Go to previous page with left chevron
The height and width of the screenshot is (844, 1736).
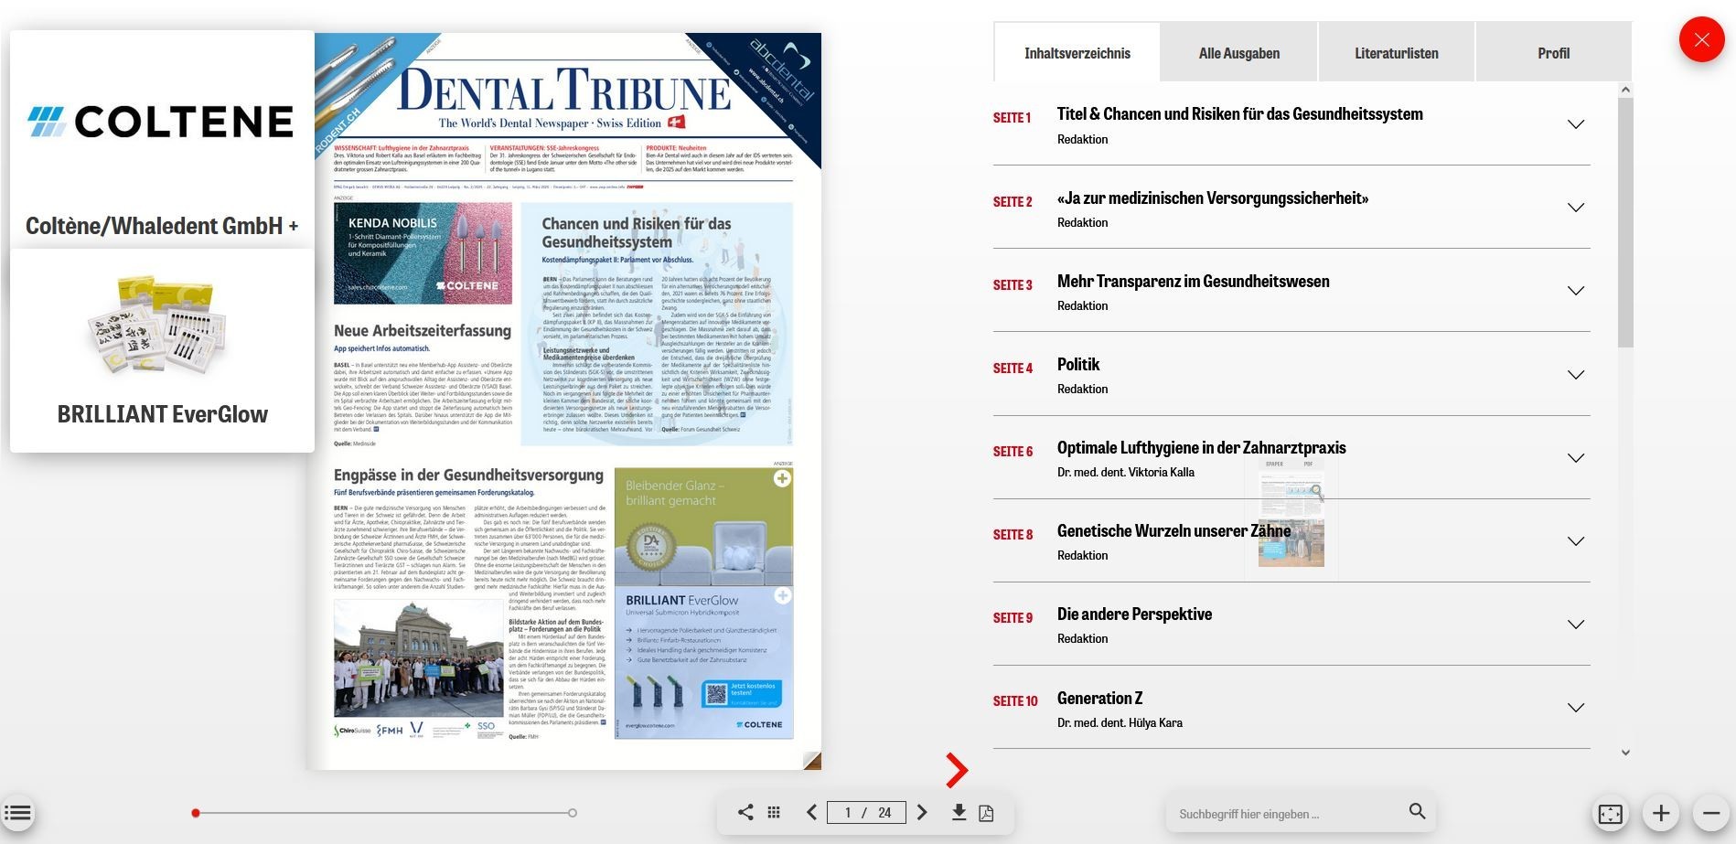[811, 812]
